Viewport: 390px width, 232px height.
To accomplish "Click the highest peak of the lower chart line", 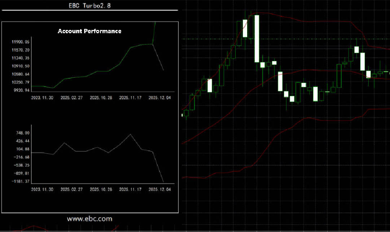I will [130, 134].
